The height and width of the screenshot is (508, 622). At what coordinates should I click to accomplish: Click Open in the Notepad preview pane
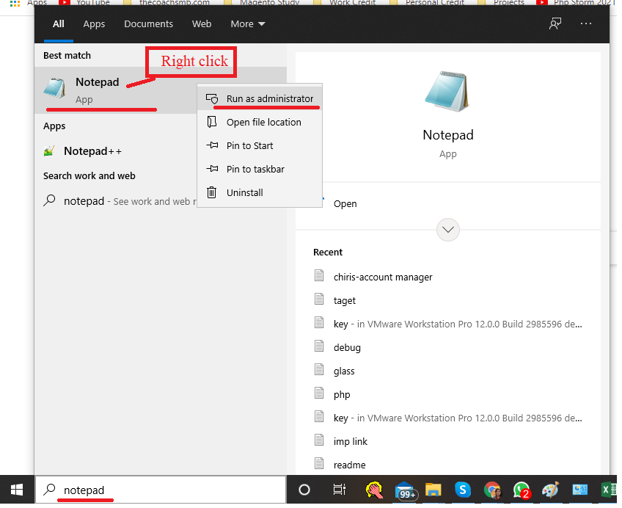345,204
